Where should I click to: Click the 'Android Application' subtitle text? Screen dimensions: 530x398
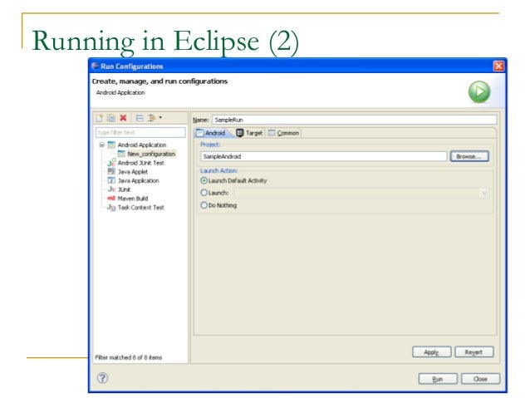(x=120, y=92)
